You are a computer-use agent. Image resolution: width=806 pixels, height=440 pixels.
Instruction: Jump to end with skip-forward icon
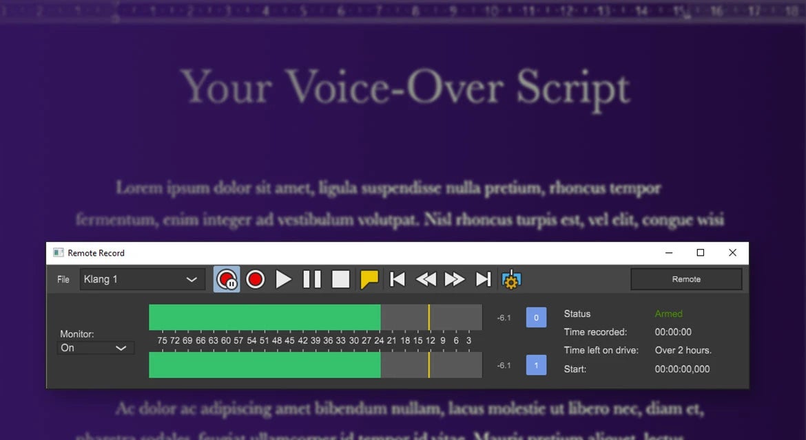pos(483,280)
